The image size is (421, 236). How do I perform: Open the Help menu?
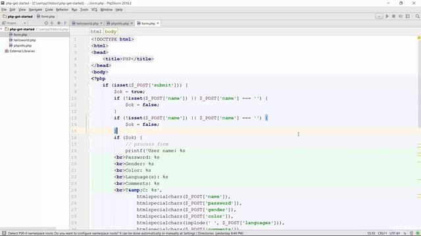pos(119,10)
